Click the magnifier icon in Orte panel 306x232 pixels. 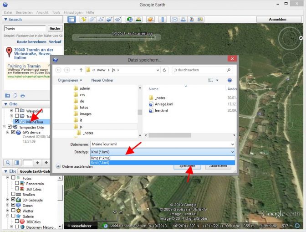(8, 162)
